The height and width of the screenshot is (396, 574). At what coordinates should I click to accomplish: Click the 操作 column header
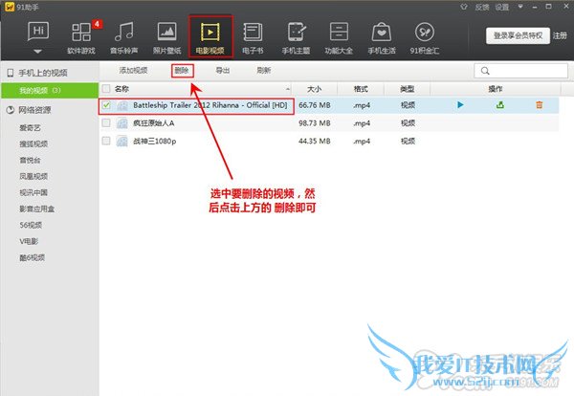(496, 89)
